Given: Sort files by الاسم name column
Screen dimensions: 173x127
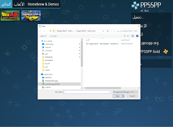Looking at the screenshot, I should coord(88,40).
